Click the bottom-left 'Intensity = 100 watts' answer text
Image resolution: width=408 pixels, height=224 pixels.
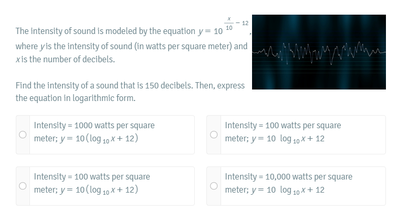(92, 177)
